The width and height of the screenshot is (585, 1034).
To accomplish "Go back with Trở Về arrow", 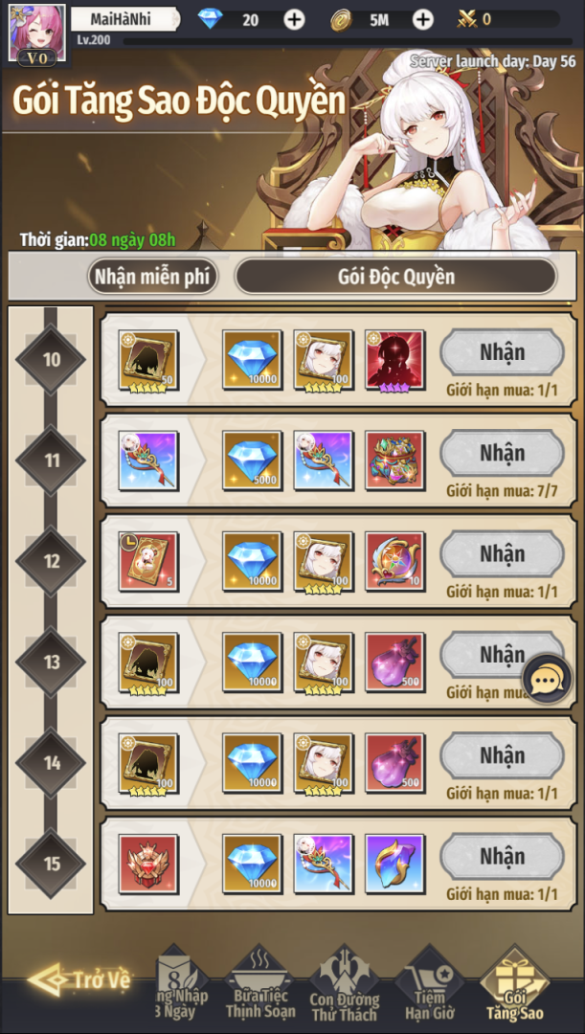I will click(x=79, y=978).
